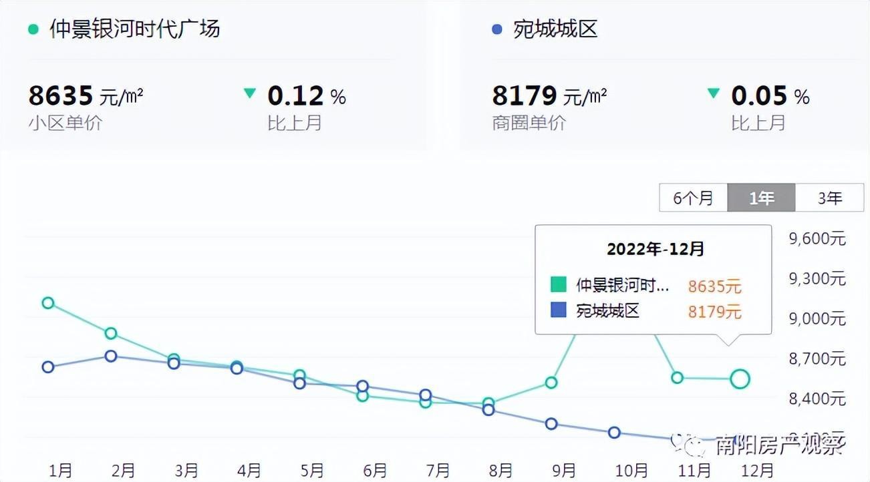This screenshot has width=870, height=482.
Task: Select the blue September data point
Action: 551,424
